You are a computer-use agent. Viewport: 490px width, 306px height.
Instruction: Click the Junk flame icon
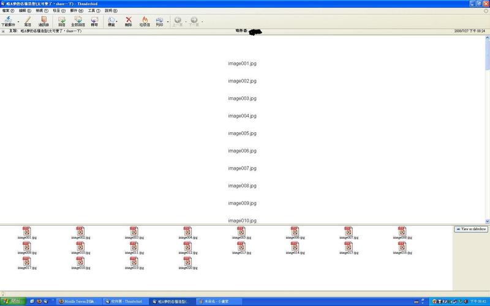(145, 20)
